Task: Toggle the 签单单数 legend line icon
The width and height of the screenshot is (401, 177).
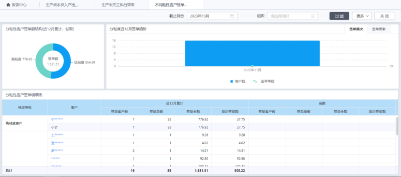Action: coord(255,81)
